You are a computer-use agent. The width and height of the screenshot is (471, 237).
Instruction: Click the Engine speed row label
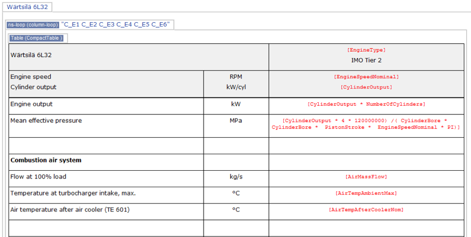click(31, 76)
